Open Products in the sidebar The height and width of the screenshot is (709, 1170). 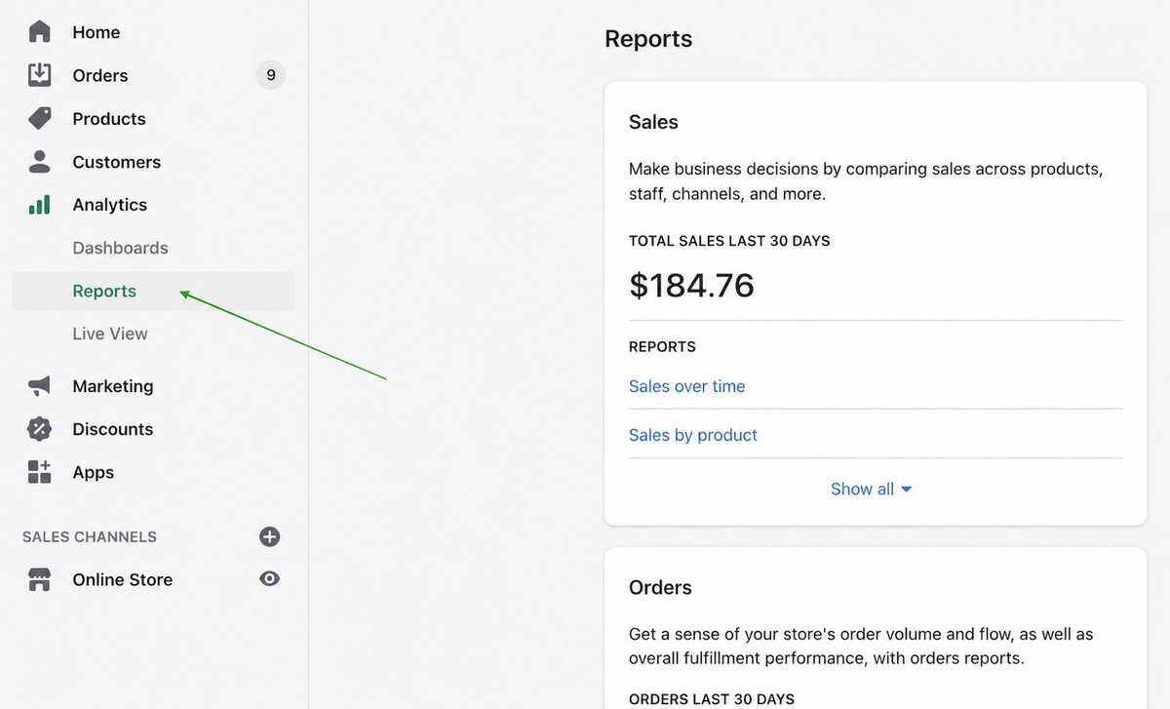(x=108, y=119)
